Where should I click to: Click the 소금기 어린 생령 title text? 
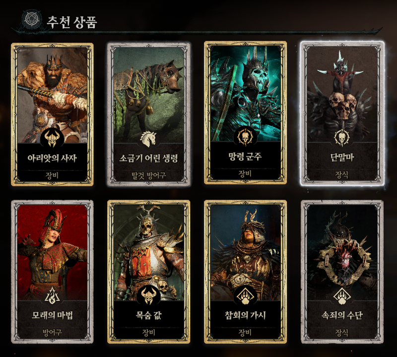[x=148, y=158]
